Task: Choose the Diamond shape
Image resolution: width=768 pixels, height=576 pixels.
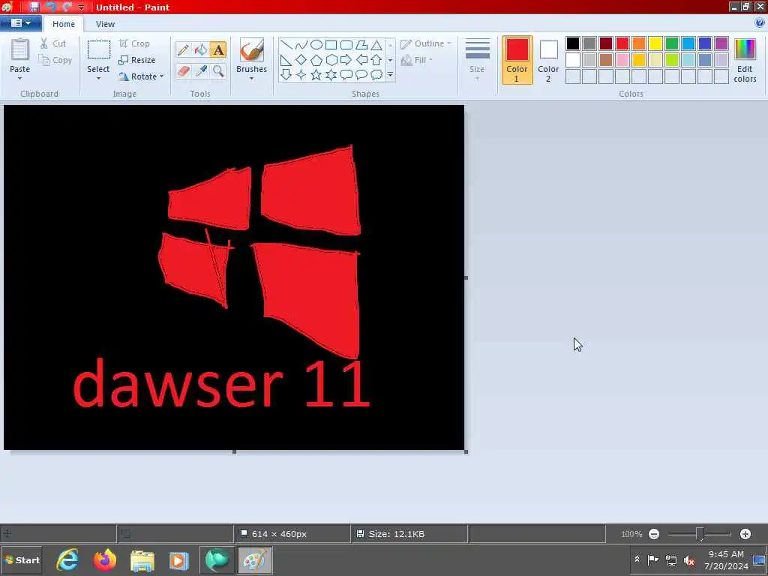Action: pos(301,60)
